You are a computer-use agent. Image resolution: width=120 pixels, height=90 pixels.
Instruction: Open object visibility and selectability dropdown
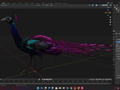point(90,5)
